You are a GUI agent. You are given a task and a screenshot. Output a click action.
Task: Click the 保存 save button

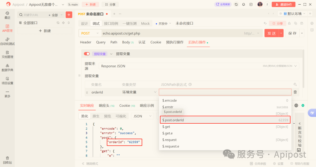(292, 33)
